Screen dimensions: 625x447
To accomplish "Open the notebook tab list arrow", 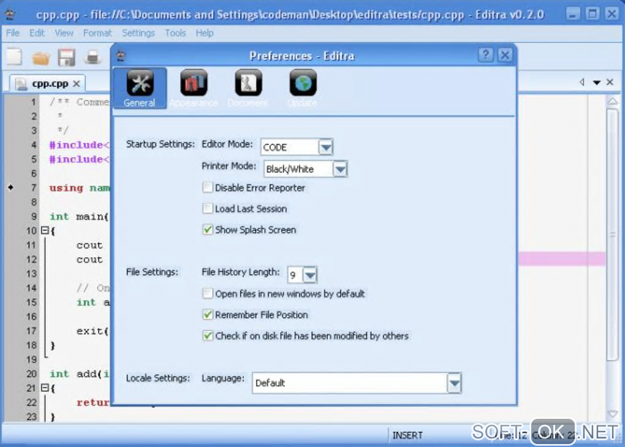I will point(597,83).
